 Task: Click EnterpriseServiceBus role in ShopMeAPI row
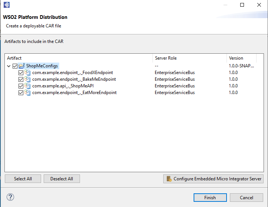[175, 86]
